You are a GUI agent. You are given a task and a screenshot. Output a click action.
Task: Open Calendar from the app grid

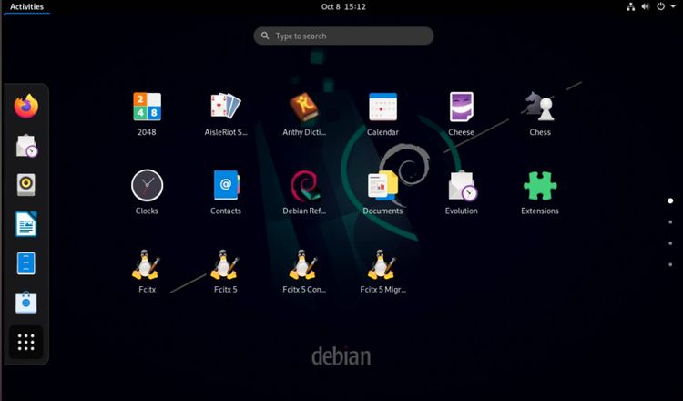pyautogui.click(x=382, y=108)
